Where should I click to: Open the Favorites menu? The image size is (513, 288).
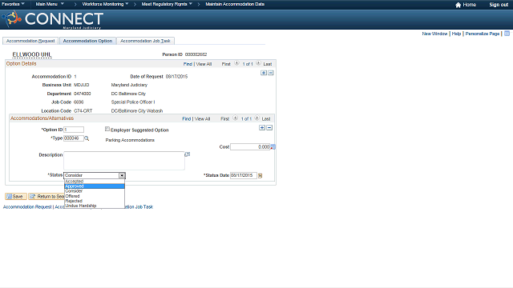(x=13, y=4)
